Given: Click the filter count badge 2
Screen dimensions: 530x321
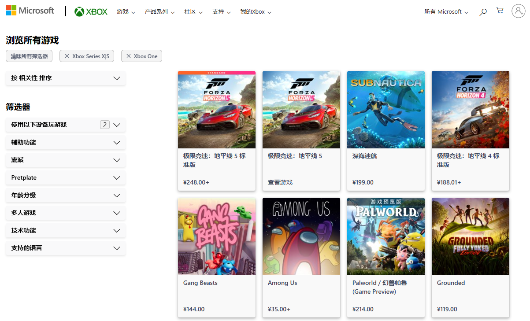Looking at the screenshot, I should click(105, 125).
